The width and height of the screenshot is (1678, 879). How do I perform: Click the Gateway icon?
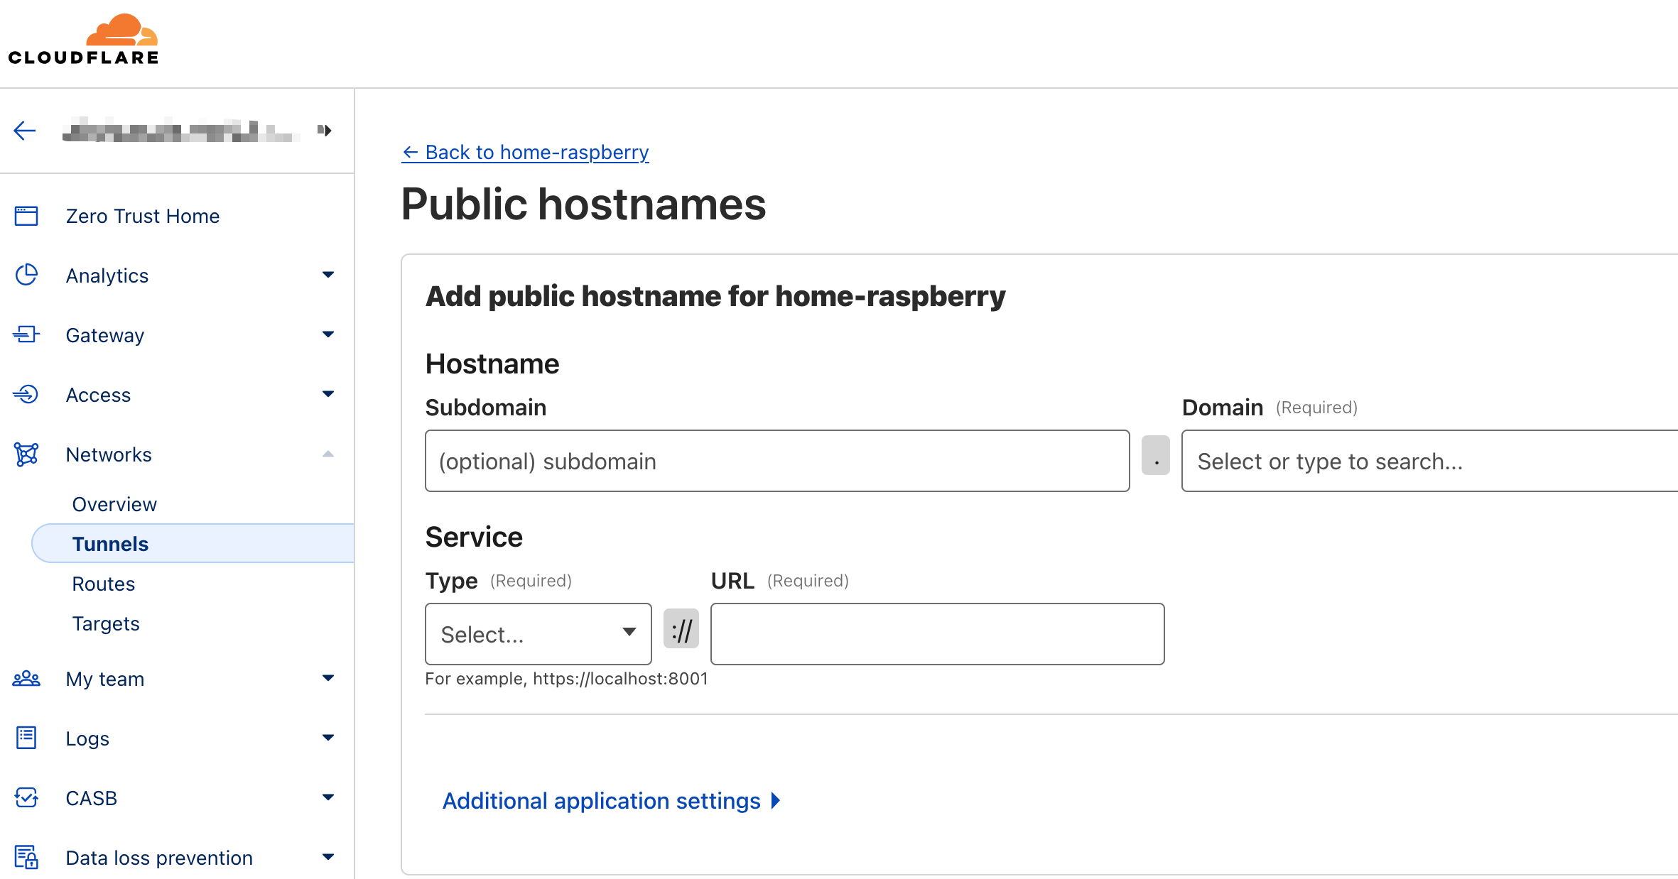point(26,334)
